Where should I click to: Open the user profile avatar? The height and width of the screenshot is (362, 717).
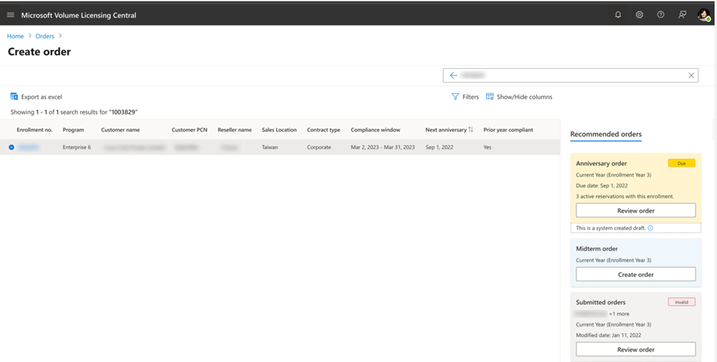click(704, 15)
